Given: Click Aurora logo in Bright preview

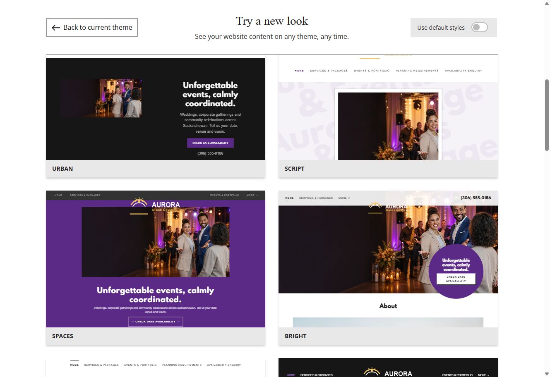Looking at the screenshot, I should point(387,207).
